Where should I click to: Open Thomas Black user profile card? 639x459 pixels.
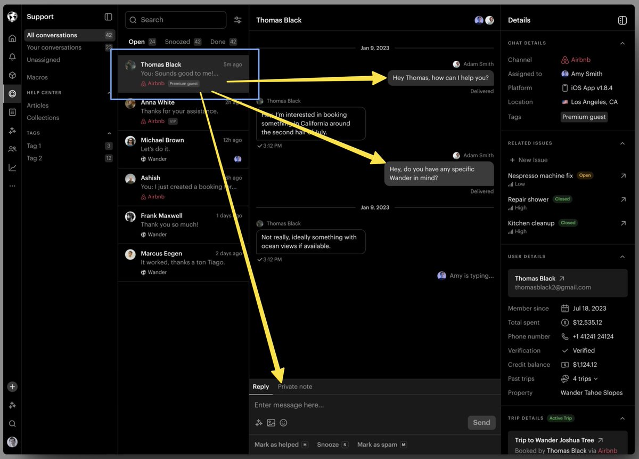pos(568,283)
